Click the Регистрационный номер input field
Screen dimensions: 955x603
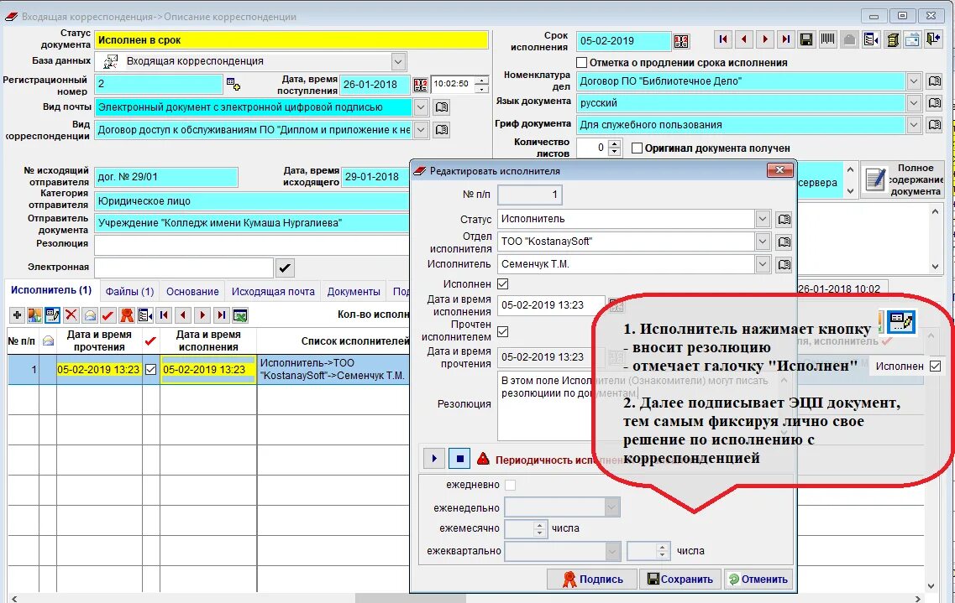click(x=159, y=84)
